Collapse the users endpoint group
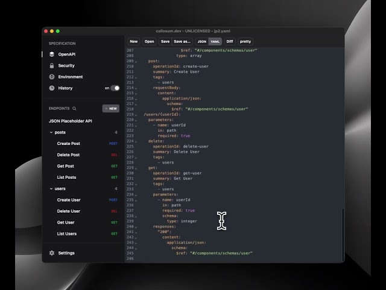Image resolution: width=386 pixels, height=290 pixels. pos(51,188)
